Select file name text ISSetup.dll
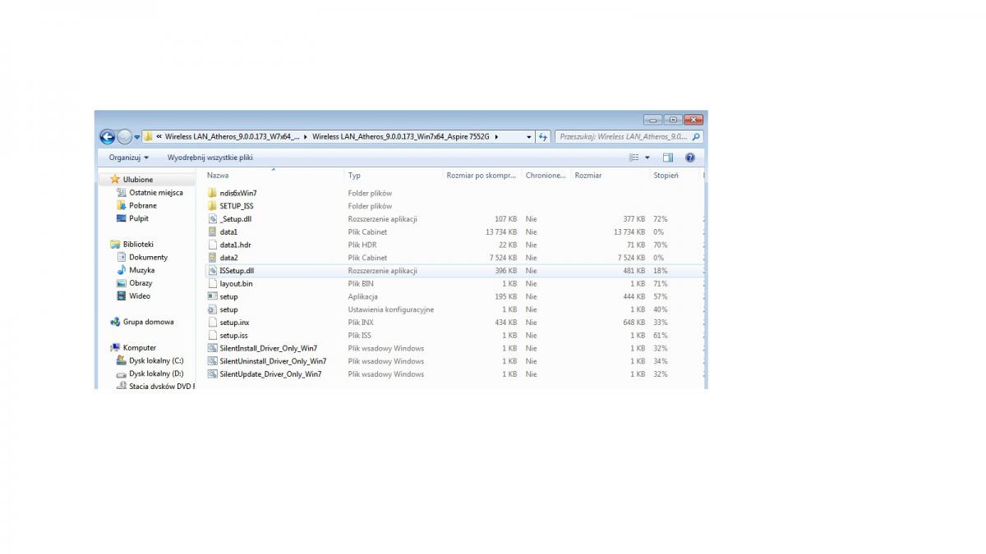Viewport: 986px width, 554px height. (237, 271)
